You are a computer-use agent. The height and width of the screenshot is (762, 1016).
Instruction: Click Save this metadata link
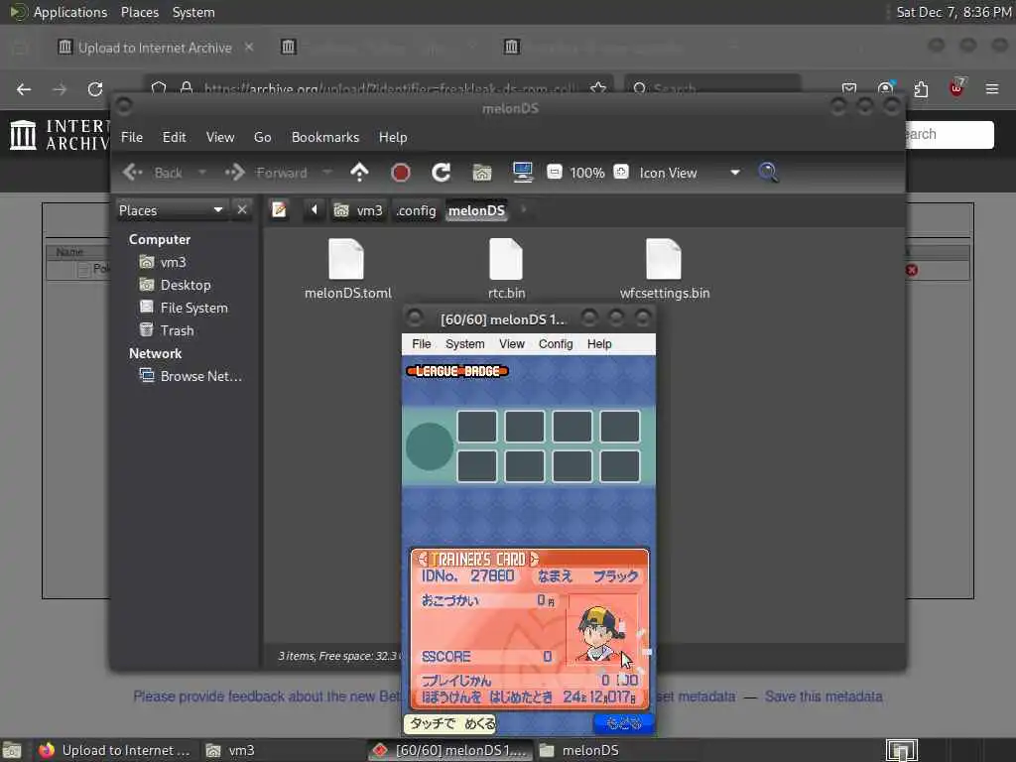point(824,697)
